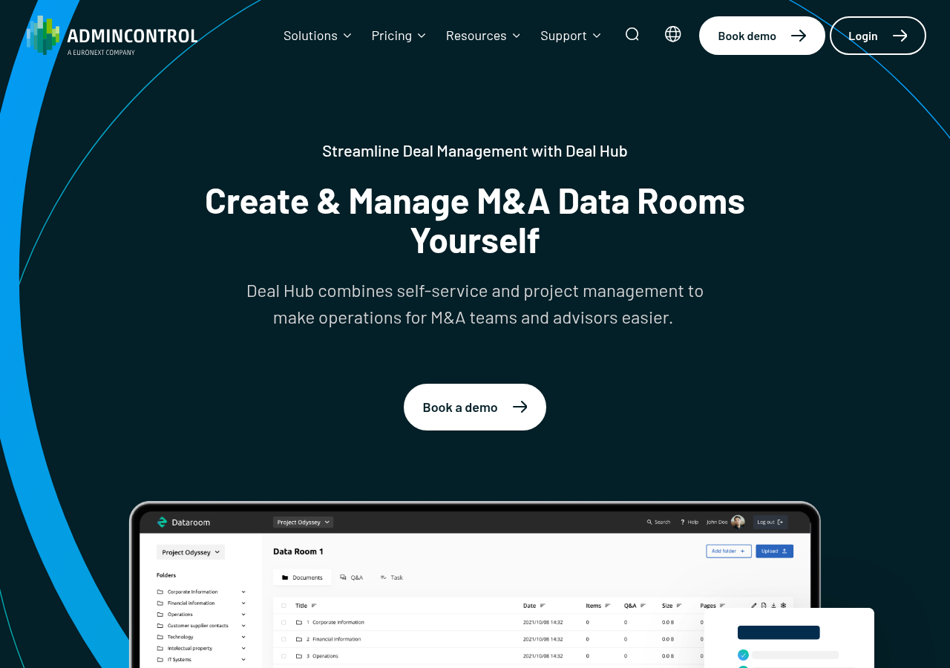This screenshot has width=950, height=668.
Task: Tick the checkbox for row 3 Operations
Action: click(284, 656)
